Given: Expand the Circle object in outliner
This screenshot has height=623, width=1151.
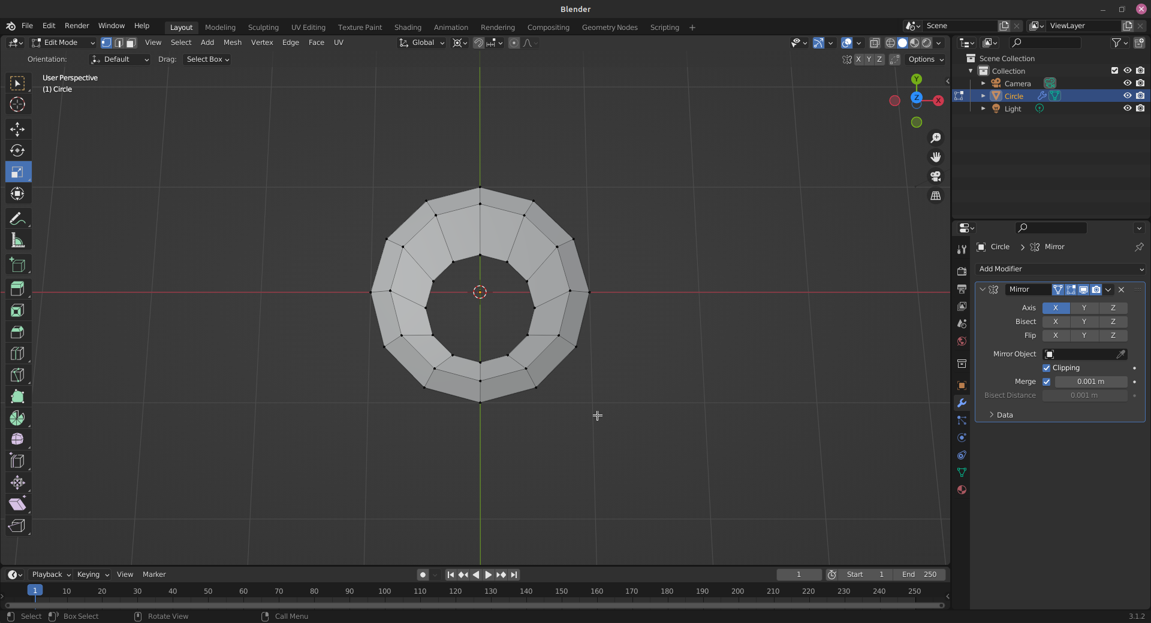Looking at the screenshot, I should [983, 96].
